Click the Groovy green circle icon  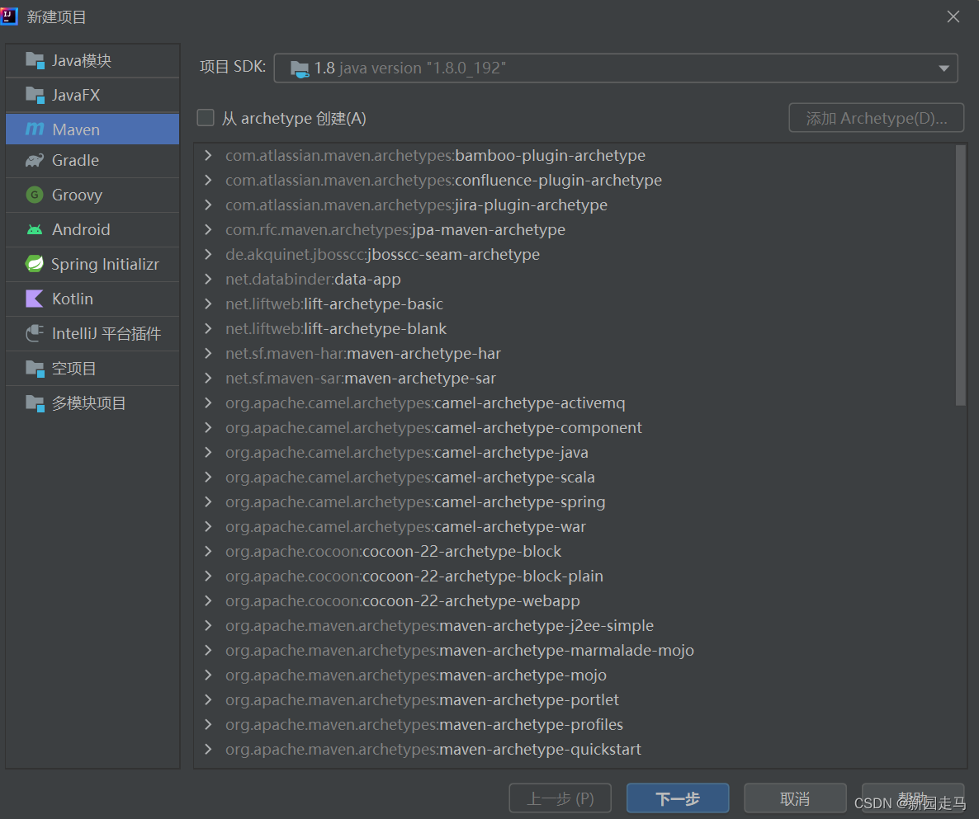click(x=35, y=195)
